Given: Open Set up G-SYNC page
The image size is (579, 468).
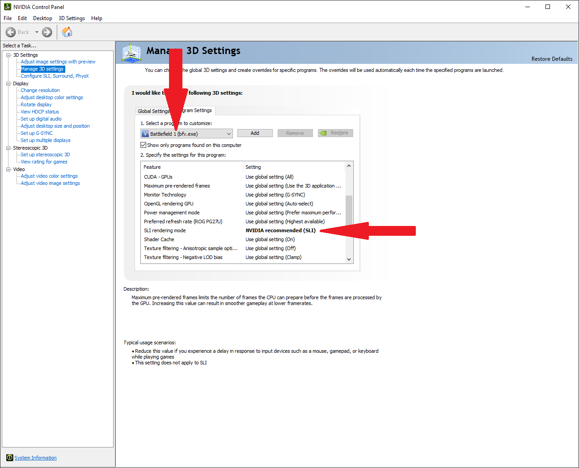Looking at the screenshot, I should coord(37,133).
